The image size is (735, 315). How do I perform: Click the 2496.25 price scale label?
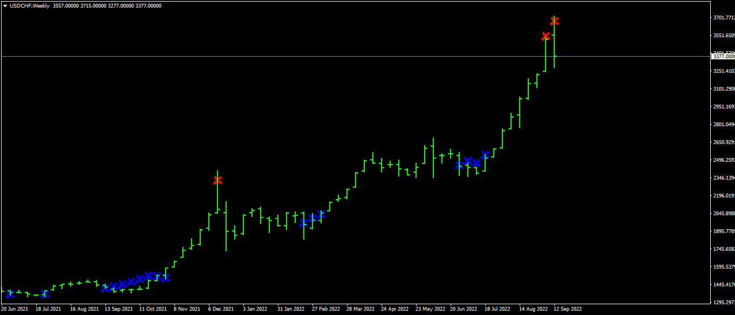click(724, 160)
